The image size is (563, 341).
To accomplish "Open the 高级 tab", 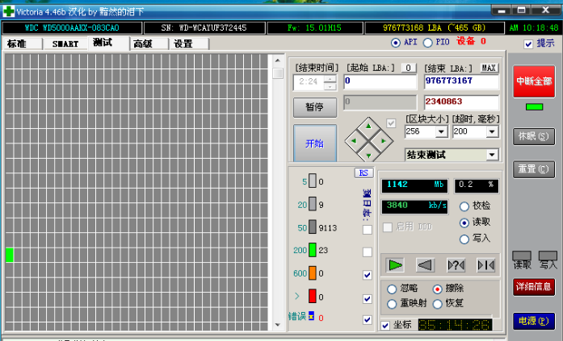I will pyautogui.click(x=142, y=44).
